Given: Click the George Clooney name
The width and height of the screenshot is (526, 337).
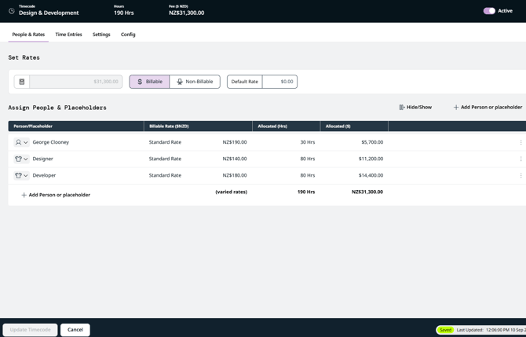Looking at the screenshot, I should click(51, 142).
